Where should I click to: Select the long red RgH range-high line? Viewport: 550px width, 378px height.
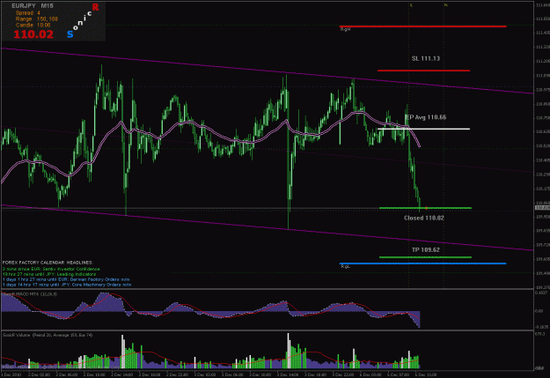(422, 26)
